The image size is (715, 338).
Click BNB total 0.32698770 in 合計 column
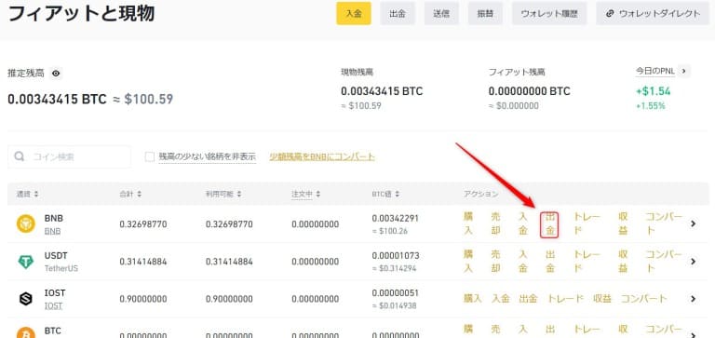(x=143, y=224)
